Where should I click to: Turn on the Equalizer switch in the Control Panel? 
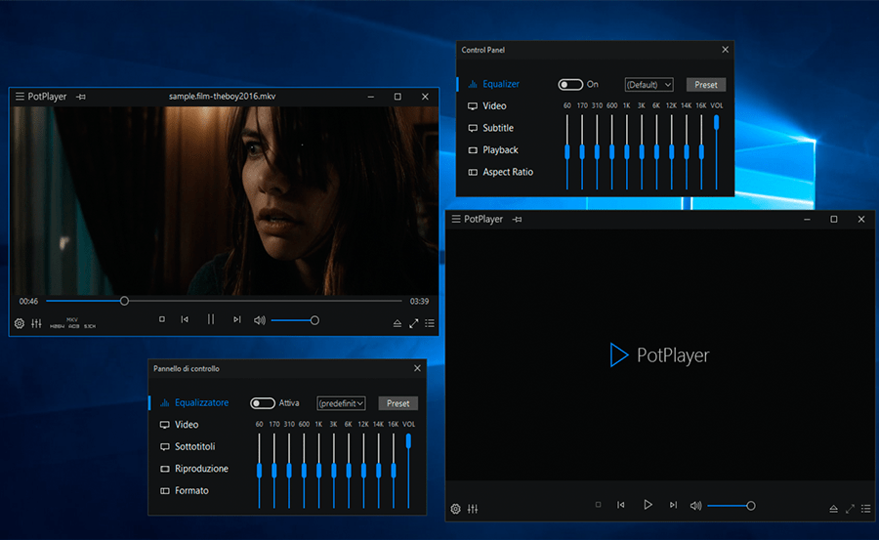coord(570,85)
